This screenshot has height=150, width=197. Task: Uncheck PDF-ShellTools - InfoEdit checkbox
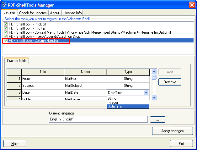6,24
